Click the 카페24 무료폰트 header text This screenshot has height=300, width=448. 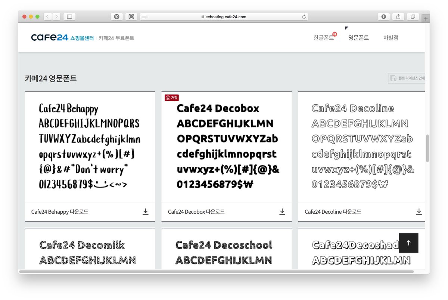(116, 38)
